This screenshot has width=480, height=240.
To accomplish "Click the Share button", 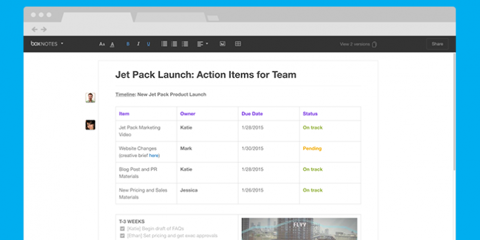I will (x=437, y=44).
